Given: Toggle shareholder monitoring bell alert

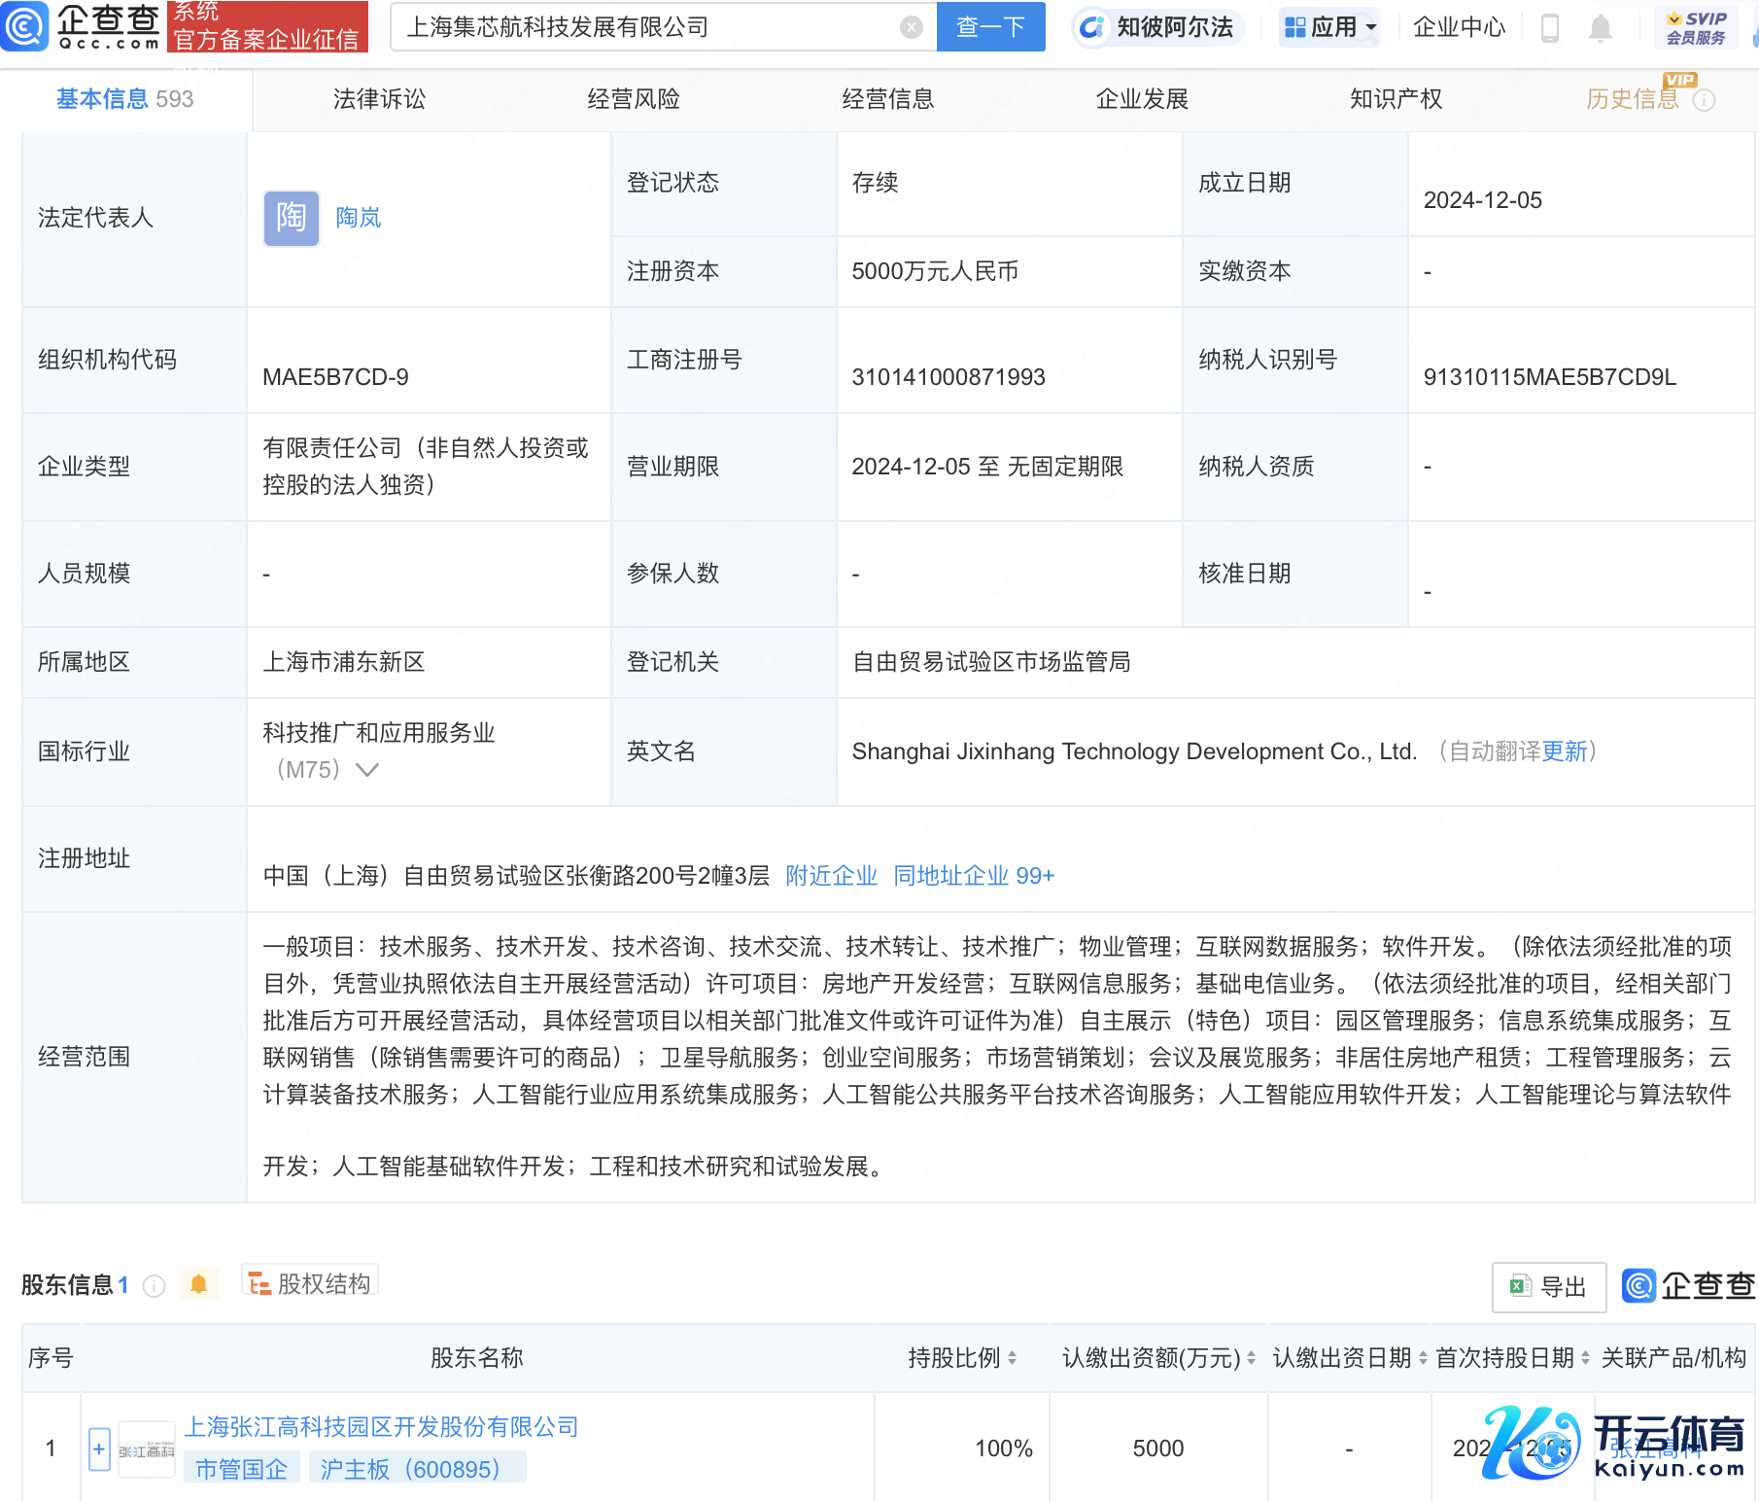Looking at the screenshot, I should 198,1285.
